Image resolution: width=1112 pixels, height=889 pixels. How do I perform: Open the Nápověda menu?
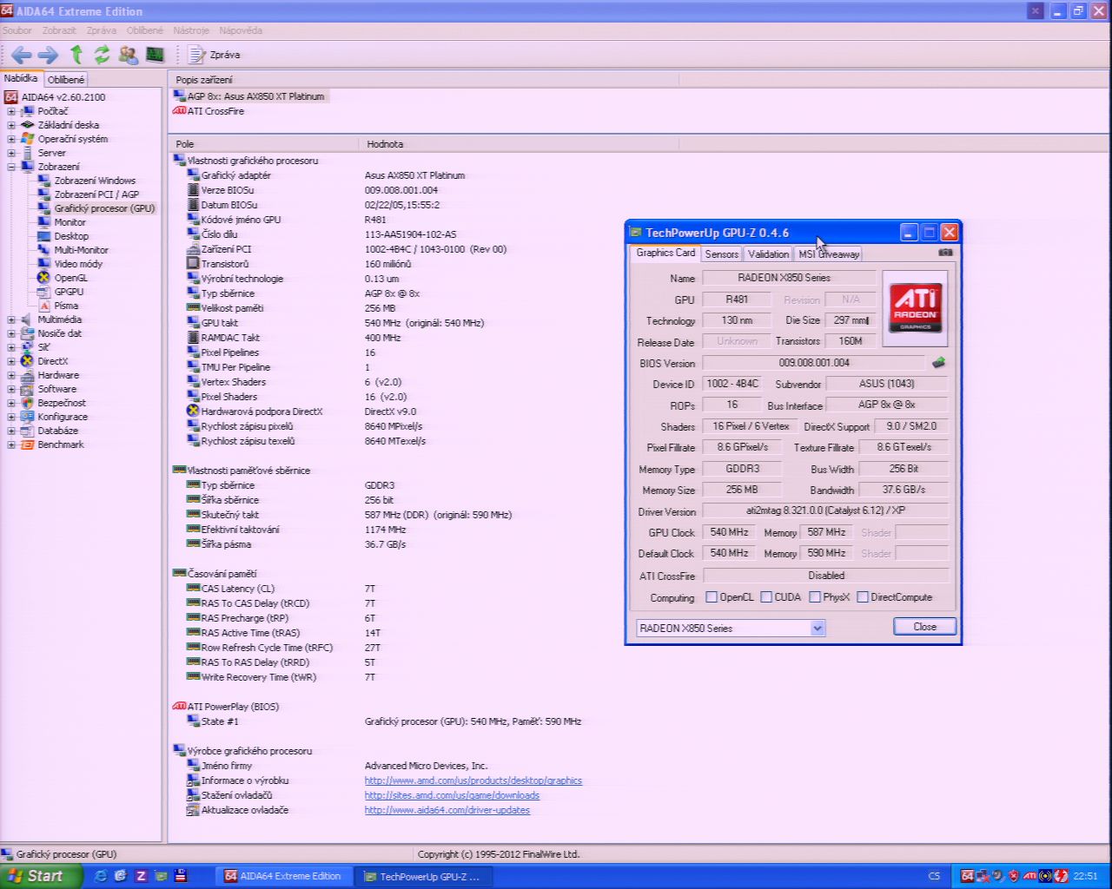tap(241, 30)
